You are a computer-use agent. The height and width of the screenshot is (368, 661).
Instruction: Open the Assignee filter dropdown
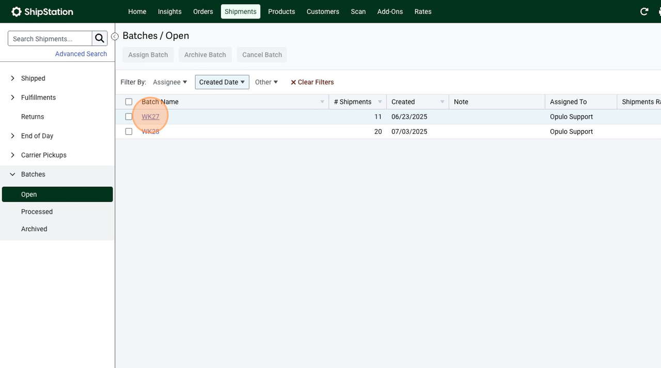[170, 82]
